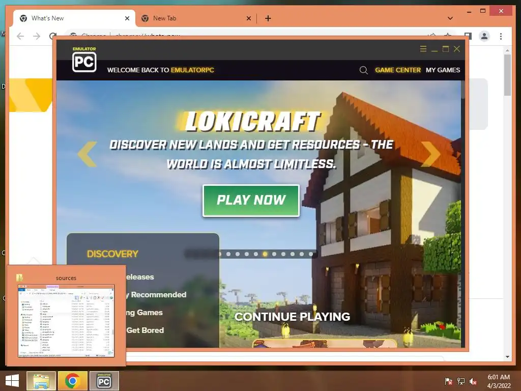This screenshot has height=391, width=521.
Task: Open the Action Center flag tray icon
Action: pyautogui.click(x=448, y=381)
